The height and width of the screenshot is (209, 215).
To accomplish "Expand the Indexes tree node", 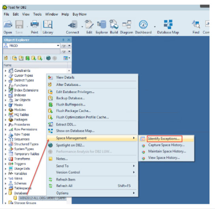I will [6, 95].
